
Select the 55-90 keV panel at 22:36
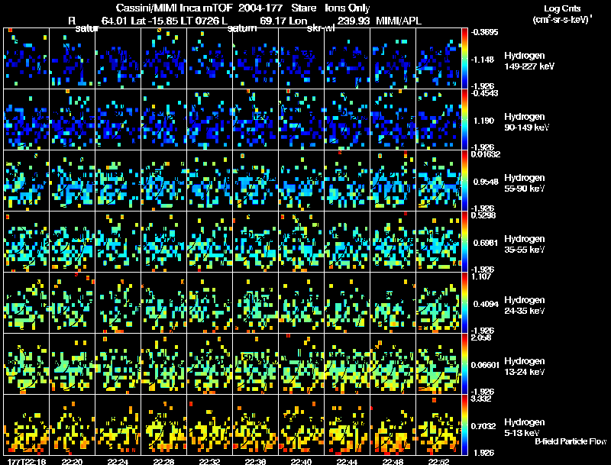point(256,181)
